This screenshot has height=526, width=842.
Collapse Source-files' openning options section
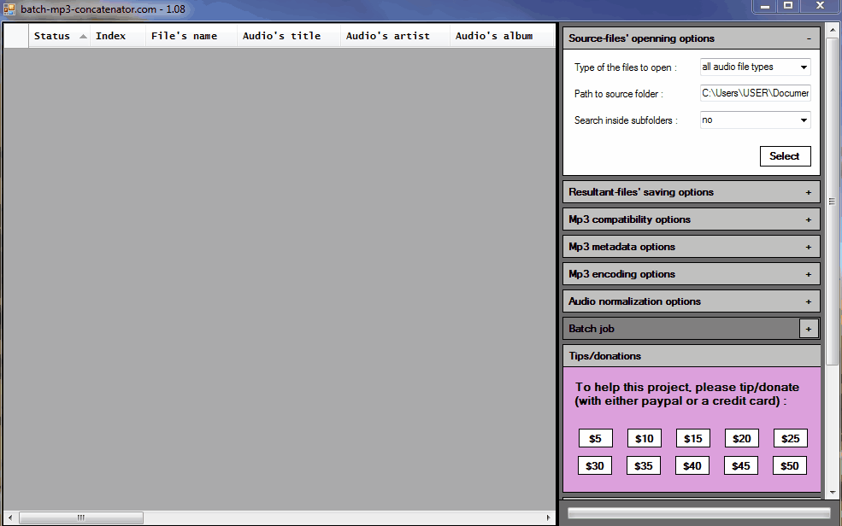pyautogui.click(x=808, y=38)
